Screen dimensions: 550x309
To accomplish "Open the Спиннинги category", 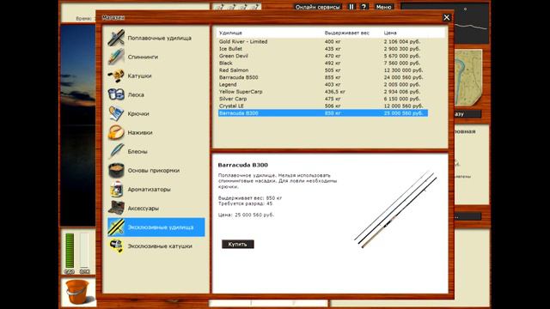I will (x=156, y=57).
